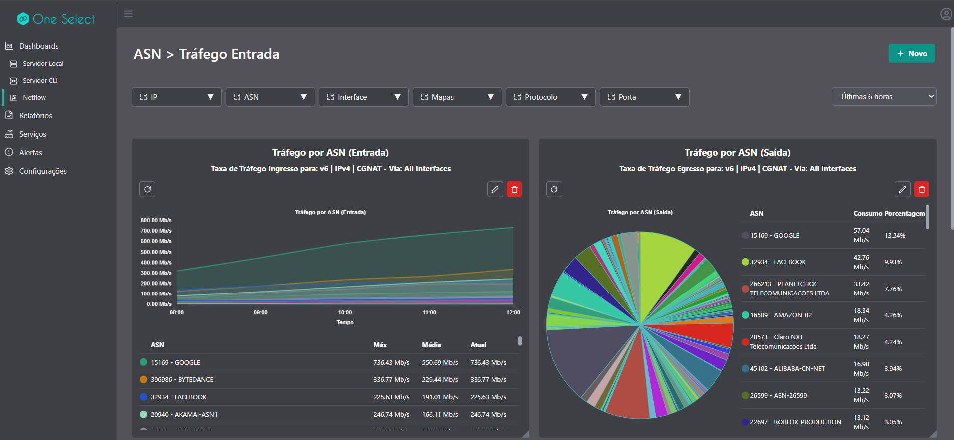Open the user profile icon
The width and height of the screenshot is (954, 440).
[x=946, y=14]
